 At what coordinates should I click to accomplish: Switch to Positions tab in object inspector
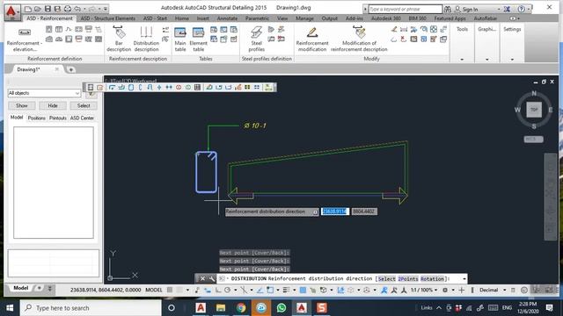(x=37, y=118)
